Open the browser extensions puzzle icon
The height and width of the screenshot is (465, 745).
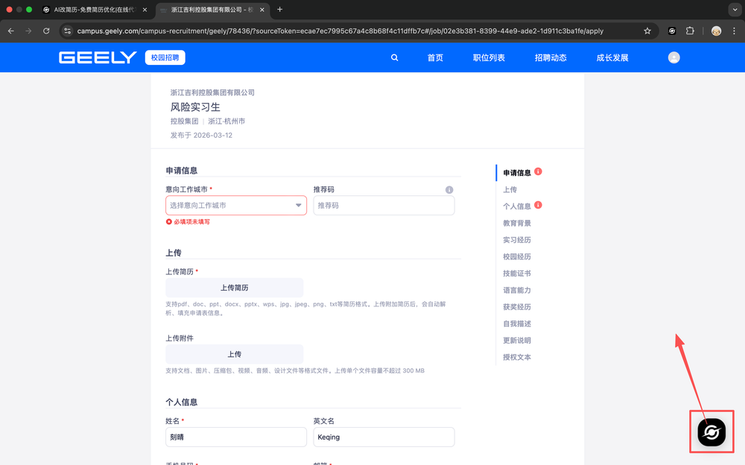coord(690,31)
